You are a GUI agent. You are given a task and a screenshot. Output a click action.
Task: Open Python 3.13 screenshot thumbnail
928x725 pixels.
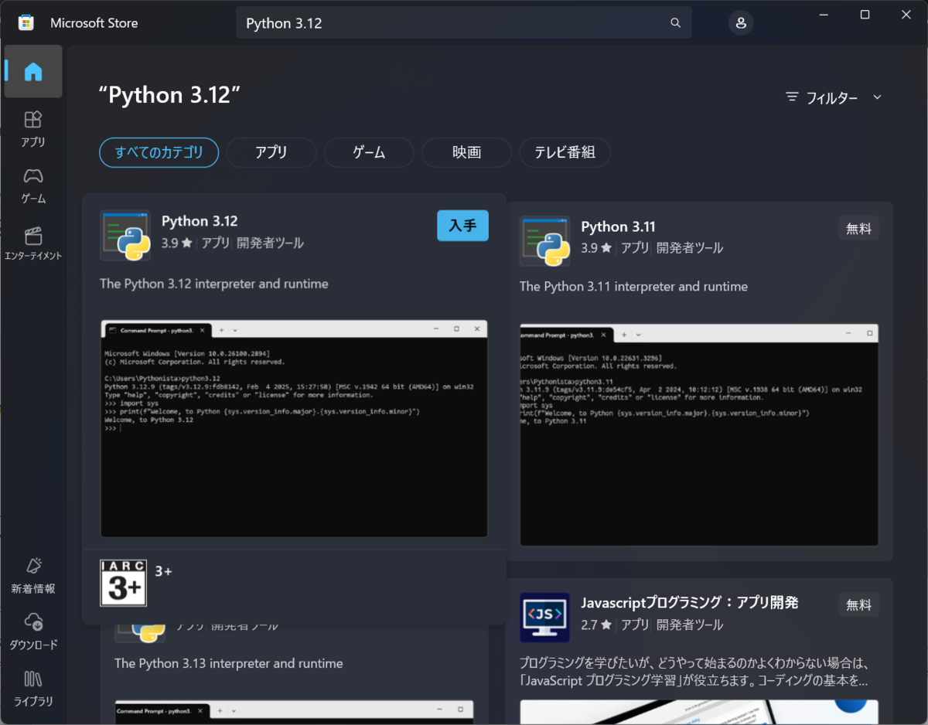click(295, 713)
